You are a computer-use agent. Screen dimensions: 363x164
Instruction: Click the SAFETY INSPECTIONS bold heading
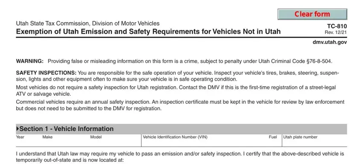click(46, 73)
